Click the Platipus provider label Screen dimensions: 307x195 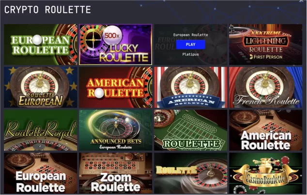coord(190,54)
